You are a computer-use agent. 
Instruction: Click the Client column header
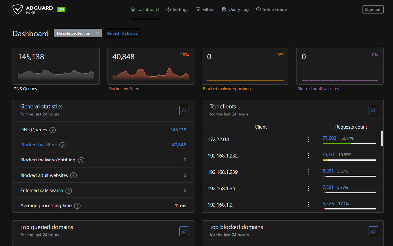pyautogui.click(x=261, y=127)
